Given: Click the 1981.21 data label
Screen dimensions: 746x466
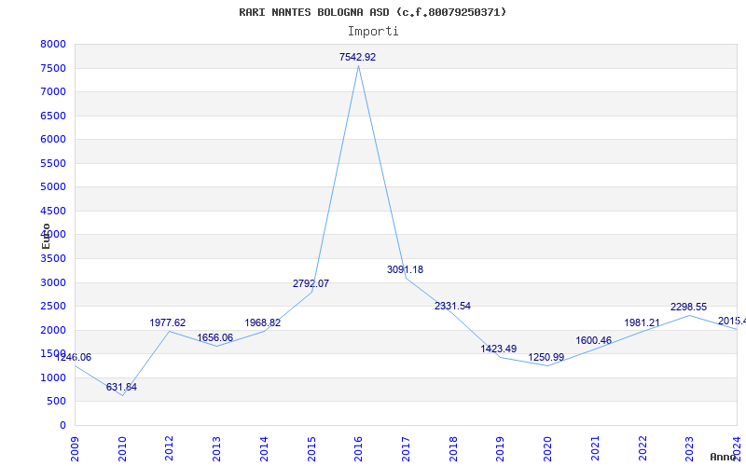Looking at the screenshot, I should (x=642, y=322).
